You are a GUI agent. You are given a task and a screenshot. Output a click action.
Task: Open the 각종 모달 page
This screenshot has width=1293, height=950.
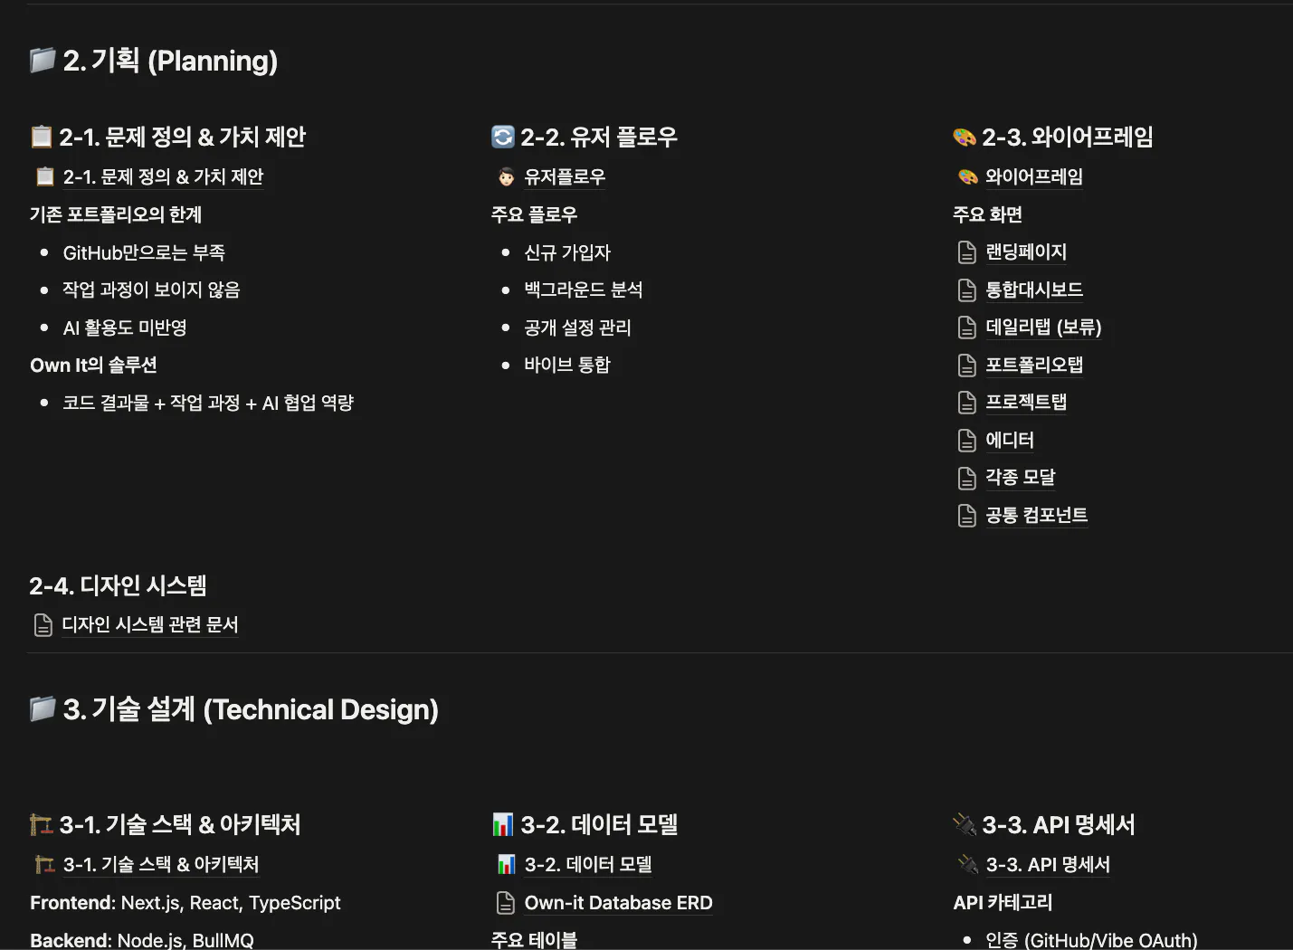pyautogui.click(x=1021, y=478)
